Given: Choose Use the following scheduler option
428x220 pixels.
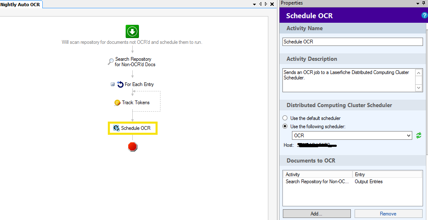Looking at the screenshot, I should coord(285,127).
